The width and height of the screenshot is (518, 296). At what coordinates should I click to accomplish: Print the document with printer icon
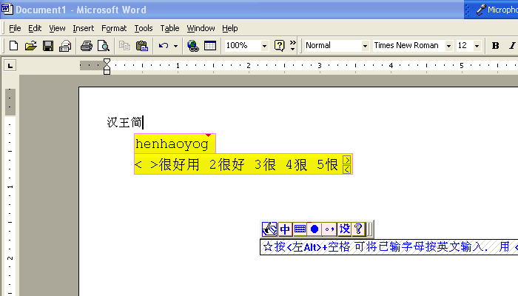pyautogui.click(x=87, y=46)
